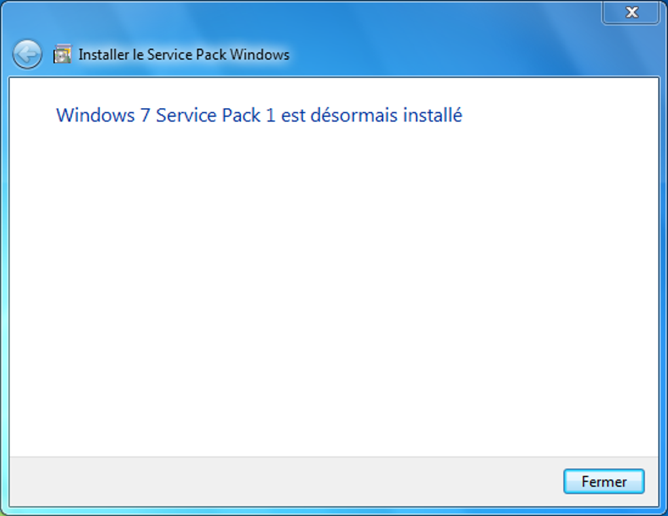The image size is (668, 516).
Task: Click the title text Installer le Service Pack Windows
Action: tap(183, 54)
